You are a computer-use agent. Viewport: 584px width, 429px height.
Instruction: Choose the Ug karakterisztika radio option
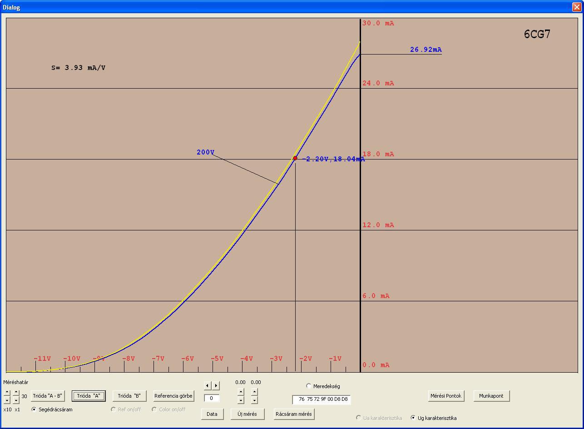[x=413, y=418]
